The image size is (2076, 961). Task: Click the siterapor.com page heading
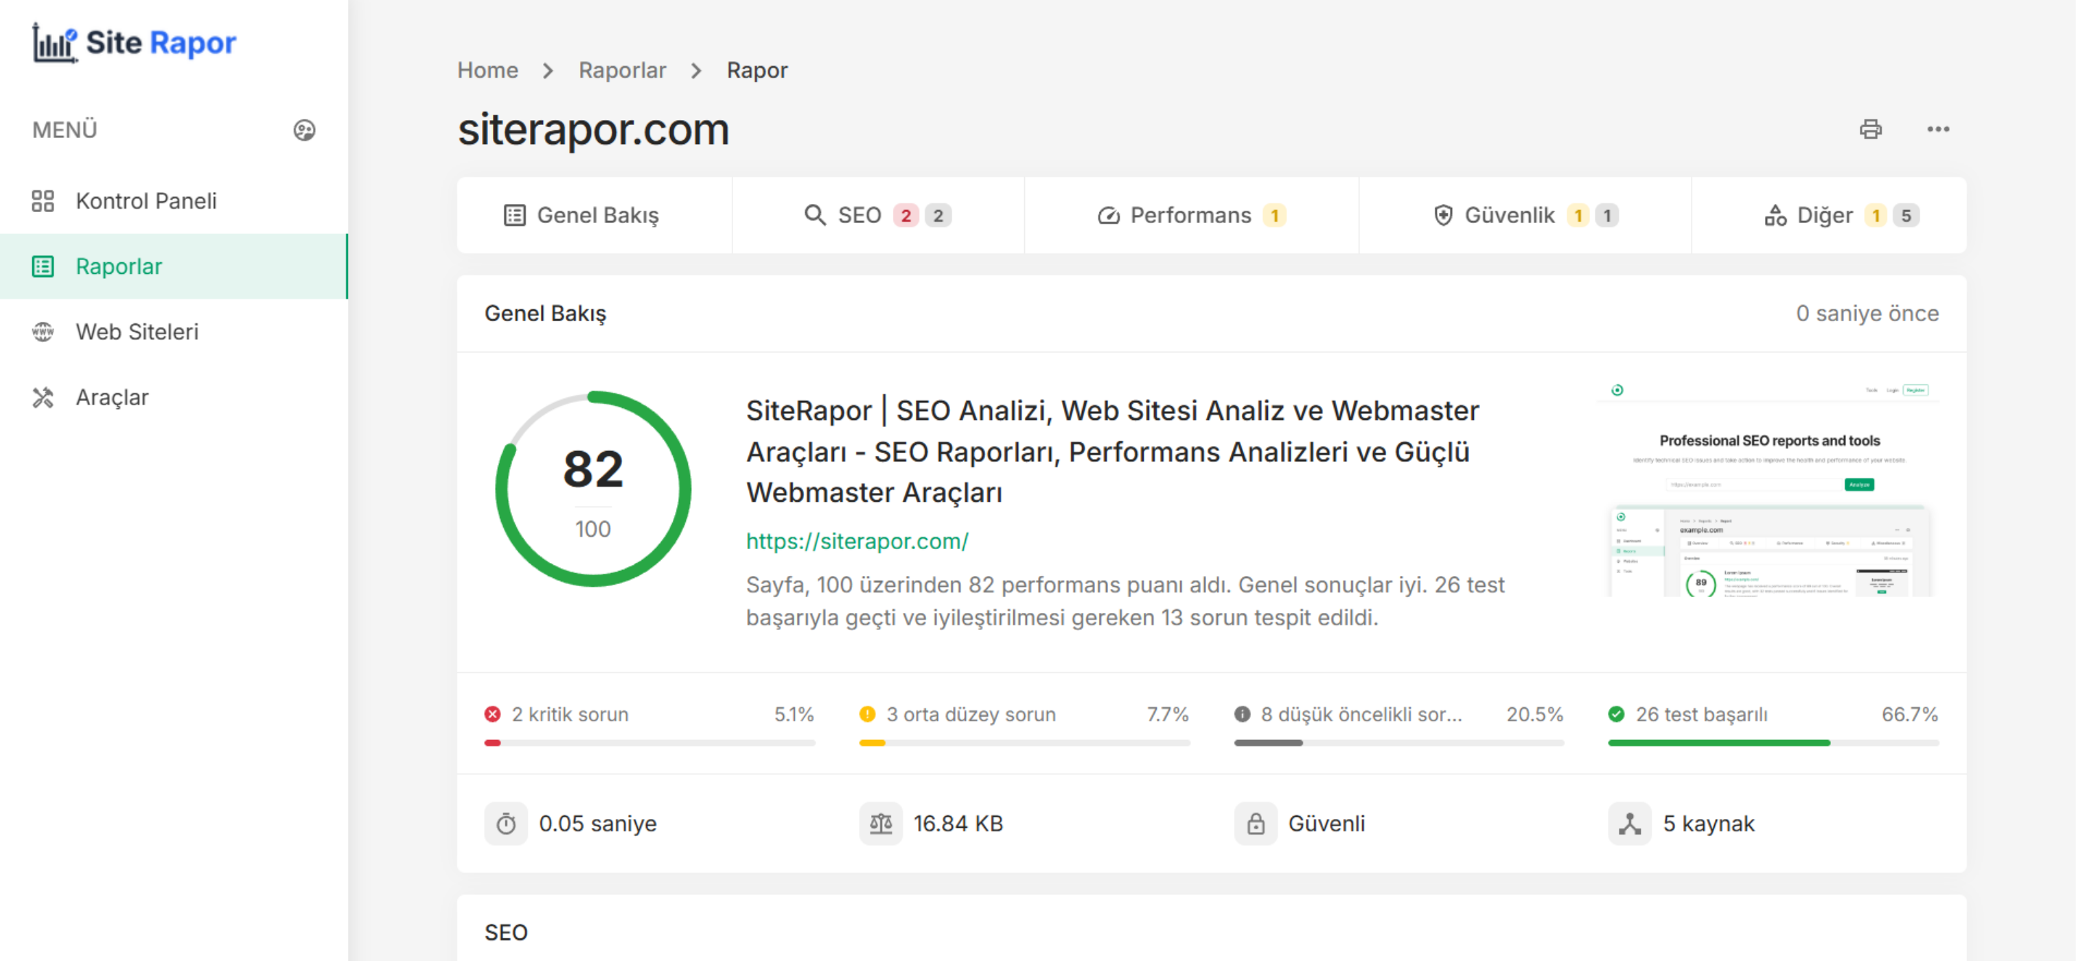click(593, 130)
